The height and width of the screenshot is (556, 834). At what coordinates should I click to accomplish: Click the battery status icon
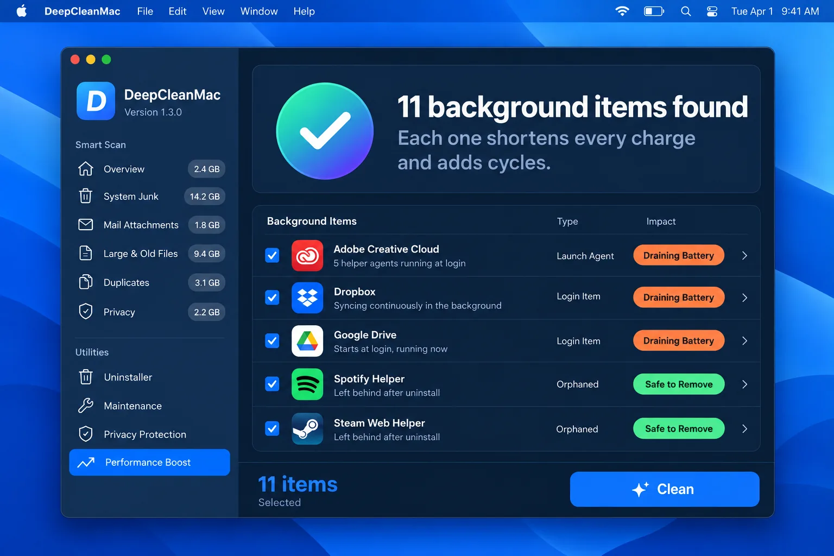pyautogui.click(x=654, y=11)
